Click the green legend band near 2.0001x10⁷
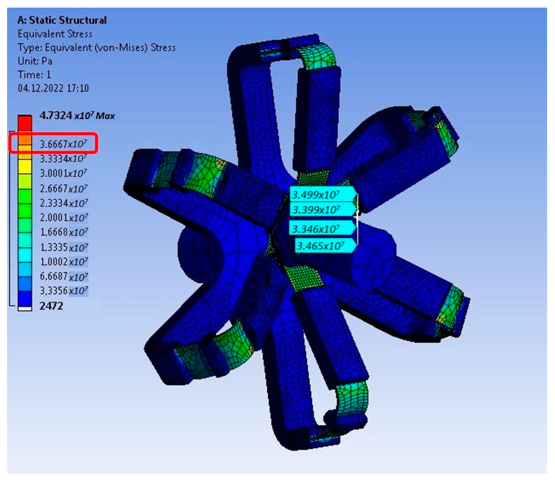This screenshot has height=481, width=555. pos(25,210)
